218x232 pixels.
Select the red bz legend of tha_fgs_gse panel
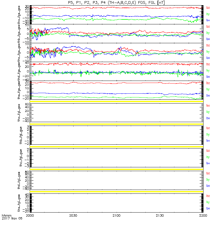[x=208, y=8]
